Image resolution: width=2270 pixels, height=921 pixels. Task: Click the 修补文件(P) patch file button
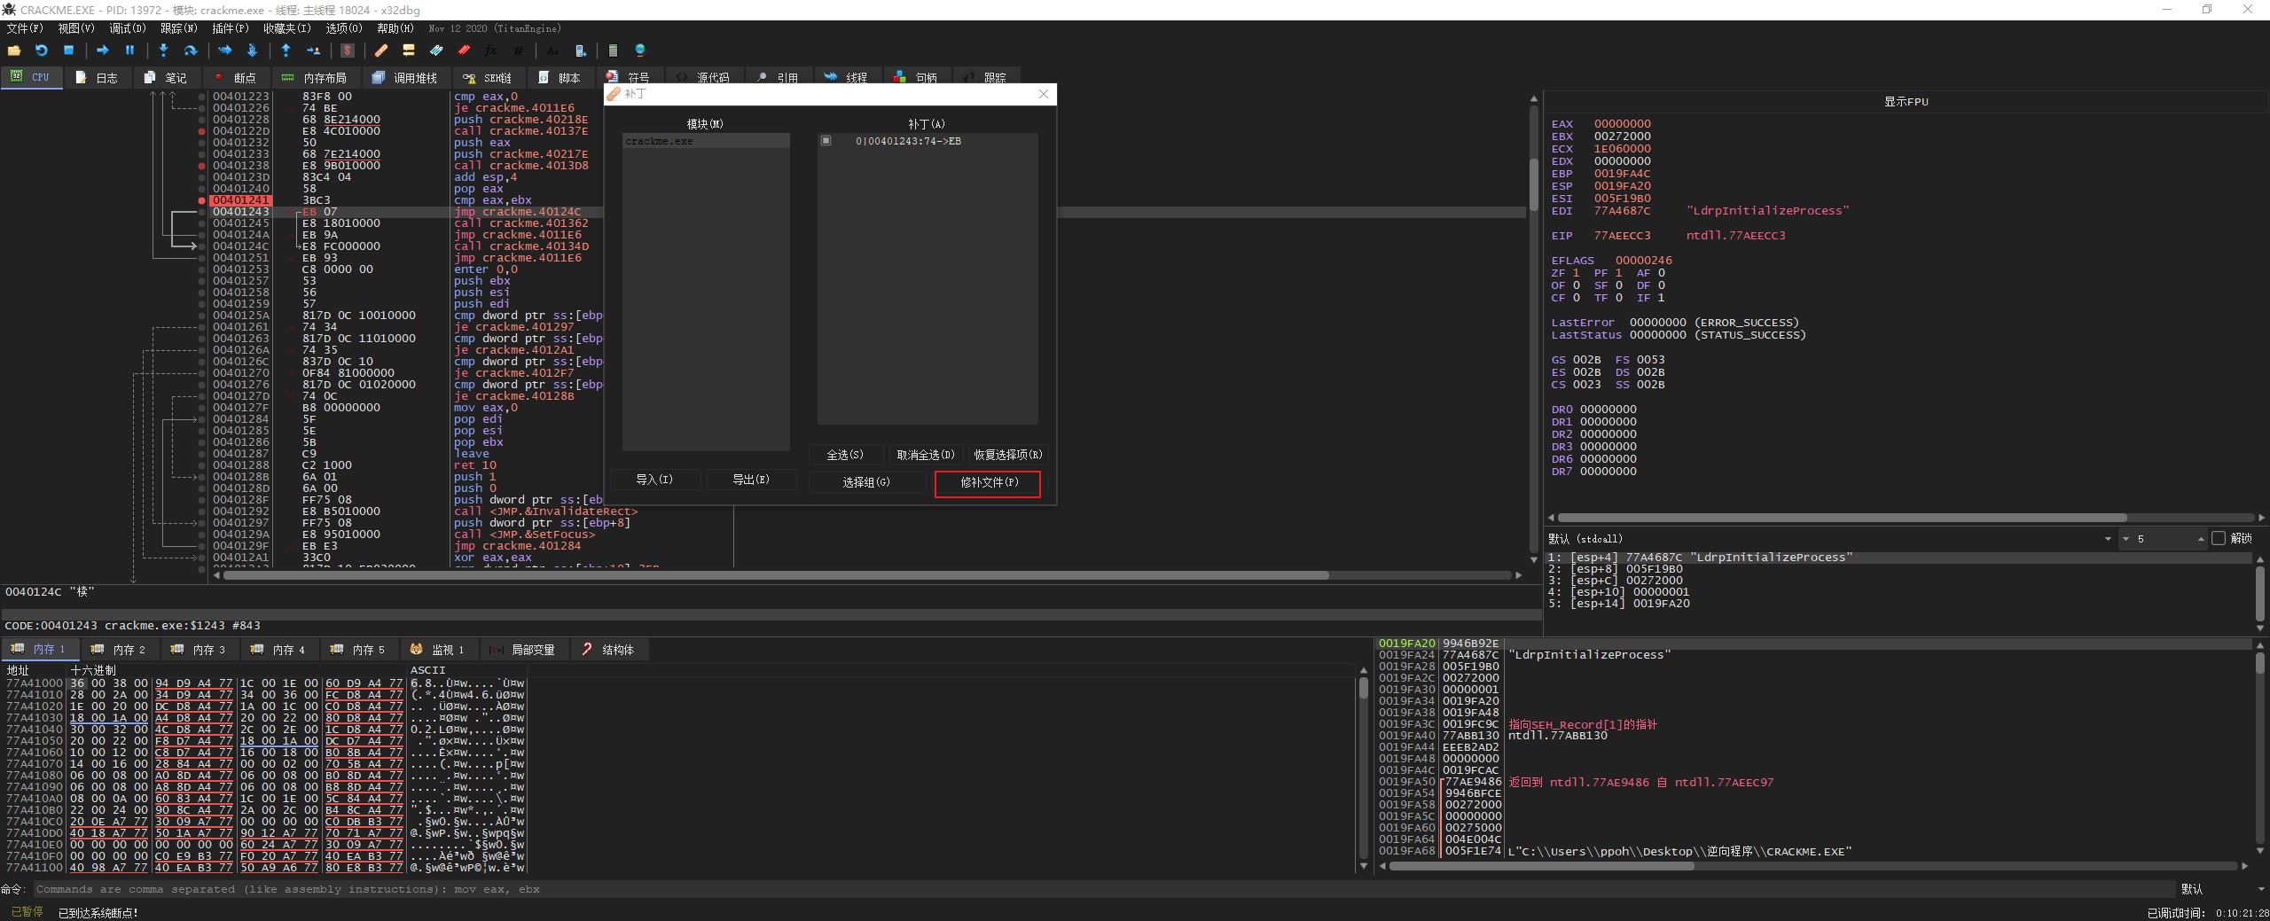(988, 482)
